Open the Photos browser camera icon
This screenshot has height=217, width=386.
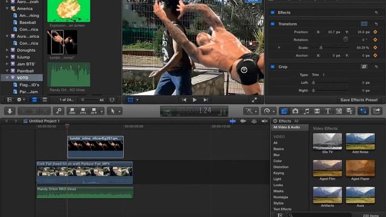295,111
